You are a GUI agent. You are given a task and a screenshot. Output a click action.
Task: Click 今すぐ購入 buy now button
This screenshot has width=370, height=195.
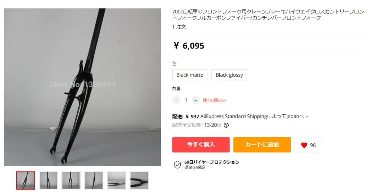point(201,145)
